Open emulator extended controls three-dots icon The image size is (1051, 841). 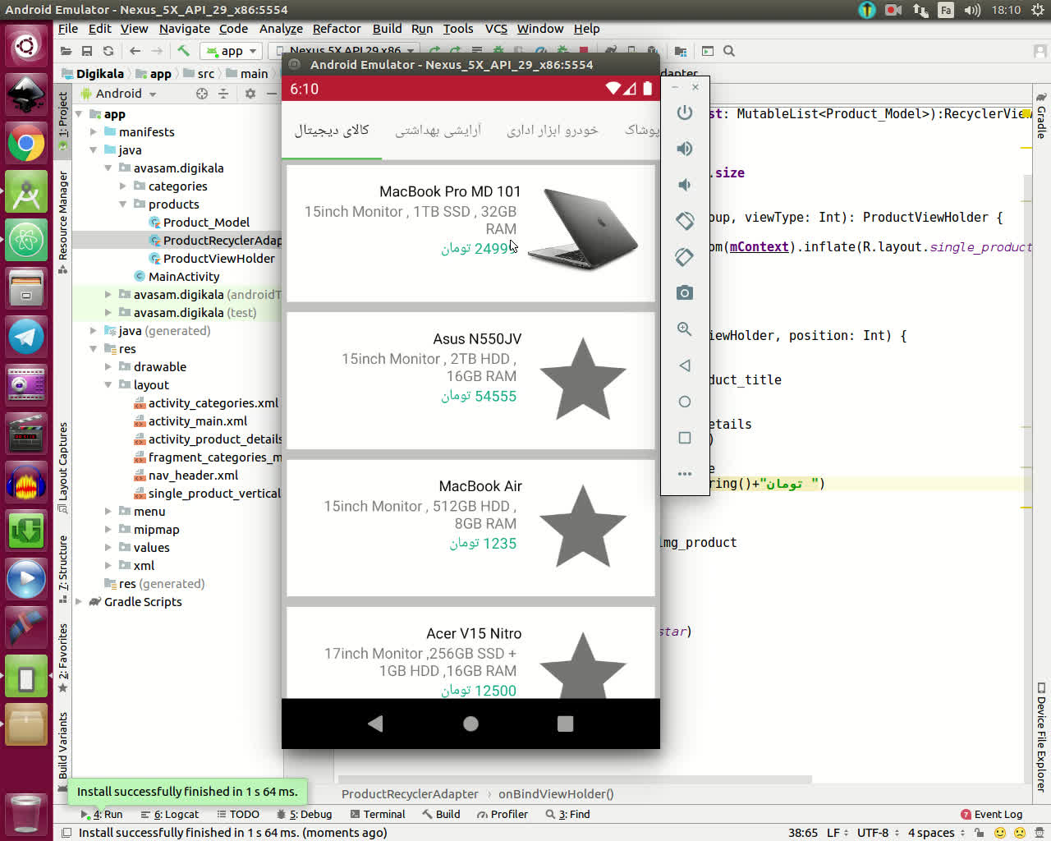tap(684, 474)
